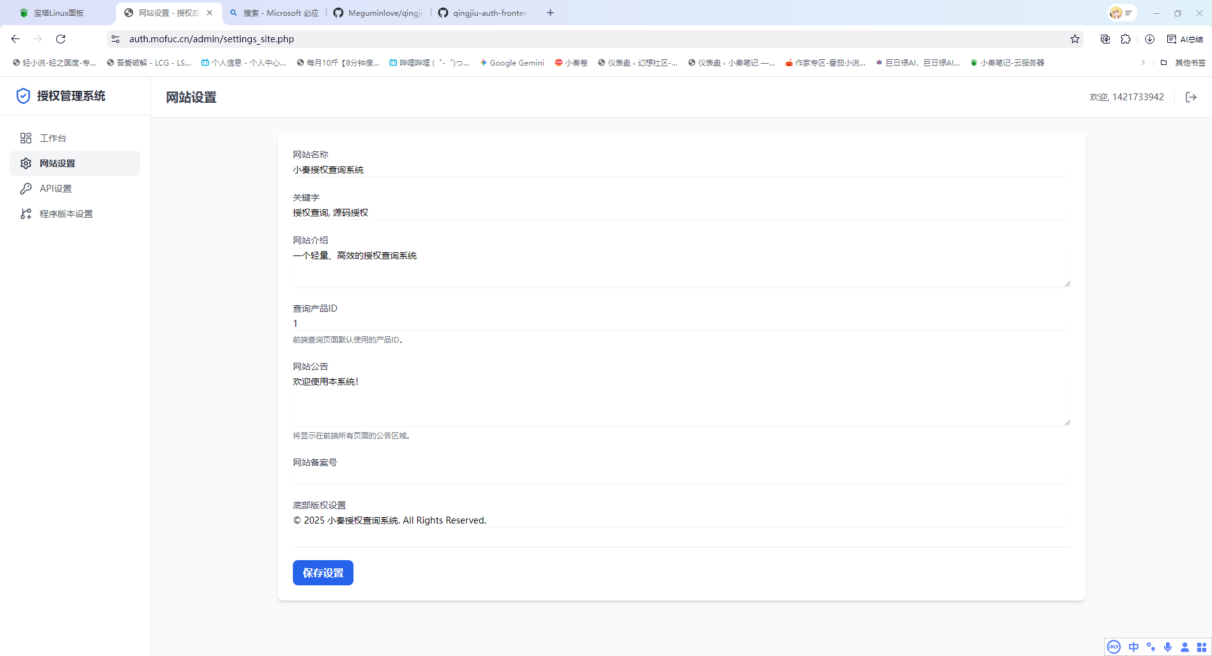Bookmark the page with the star icon
This screenshot has height=656, width=1212.
(x=1075, y=38)
